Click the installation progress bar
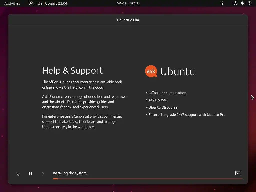 pos(148,179)
